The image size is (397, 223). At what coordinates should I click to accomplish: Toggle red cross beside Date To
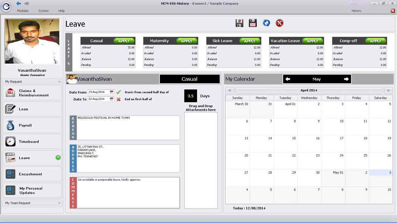point(118,99)
